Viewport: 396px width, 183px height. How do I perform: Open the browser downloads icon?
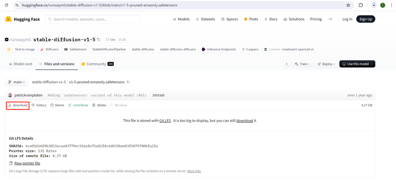click(374, 5)
